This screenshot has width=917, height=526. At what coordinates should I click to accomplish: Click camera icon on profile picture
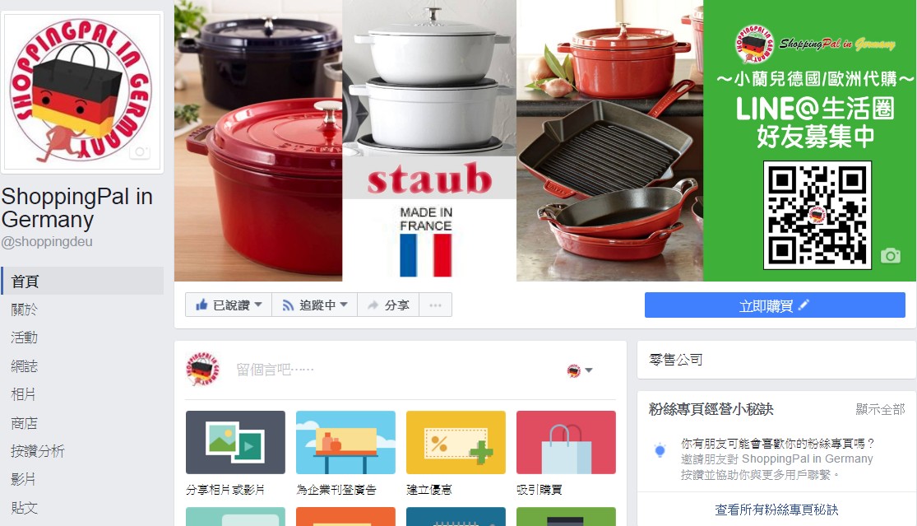tap(140, 152)
